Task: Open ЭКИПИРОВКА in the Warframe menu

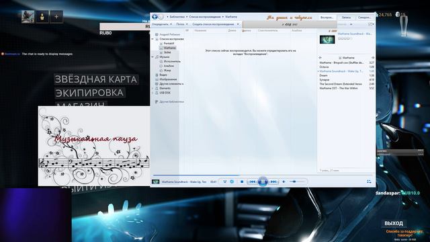Action: pyautogui.click(x=89, y=93)
